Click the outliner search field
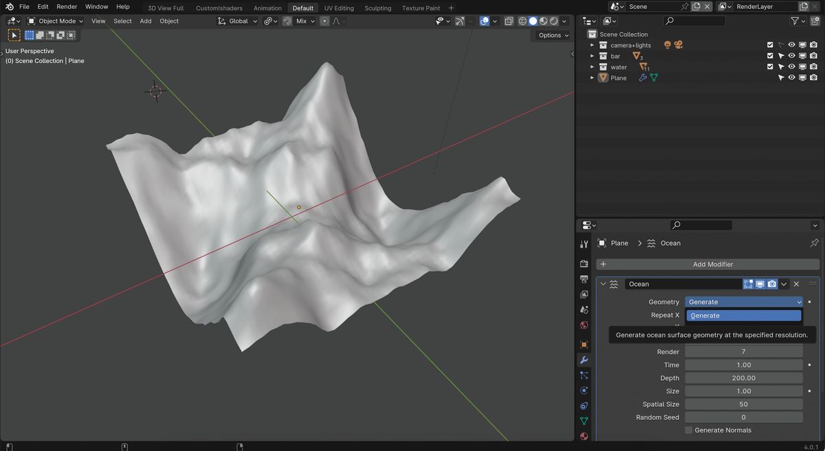825x451 pixels. (x=694, y=21)
